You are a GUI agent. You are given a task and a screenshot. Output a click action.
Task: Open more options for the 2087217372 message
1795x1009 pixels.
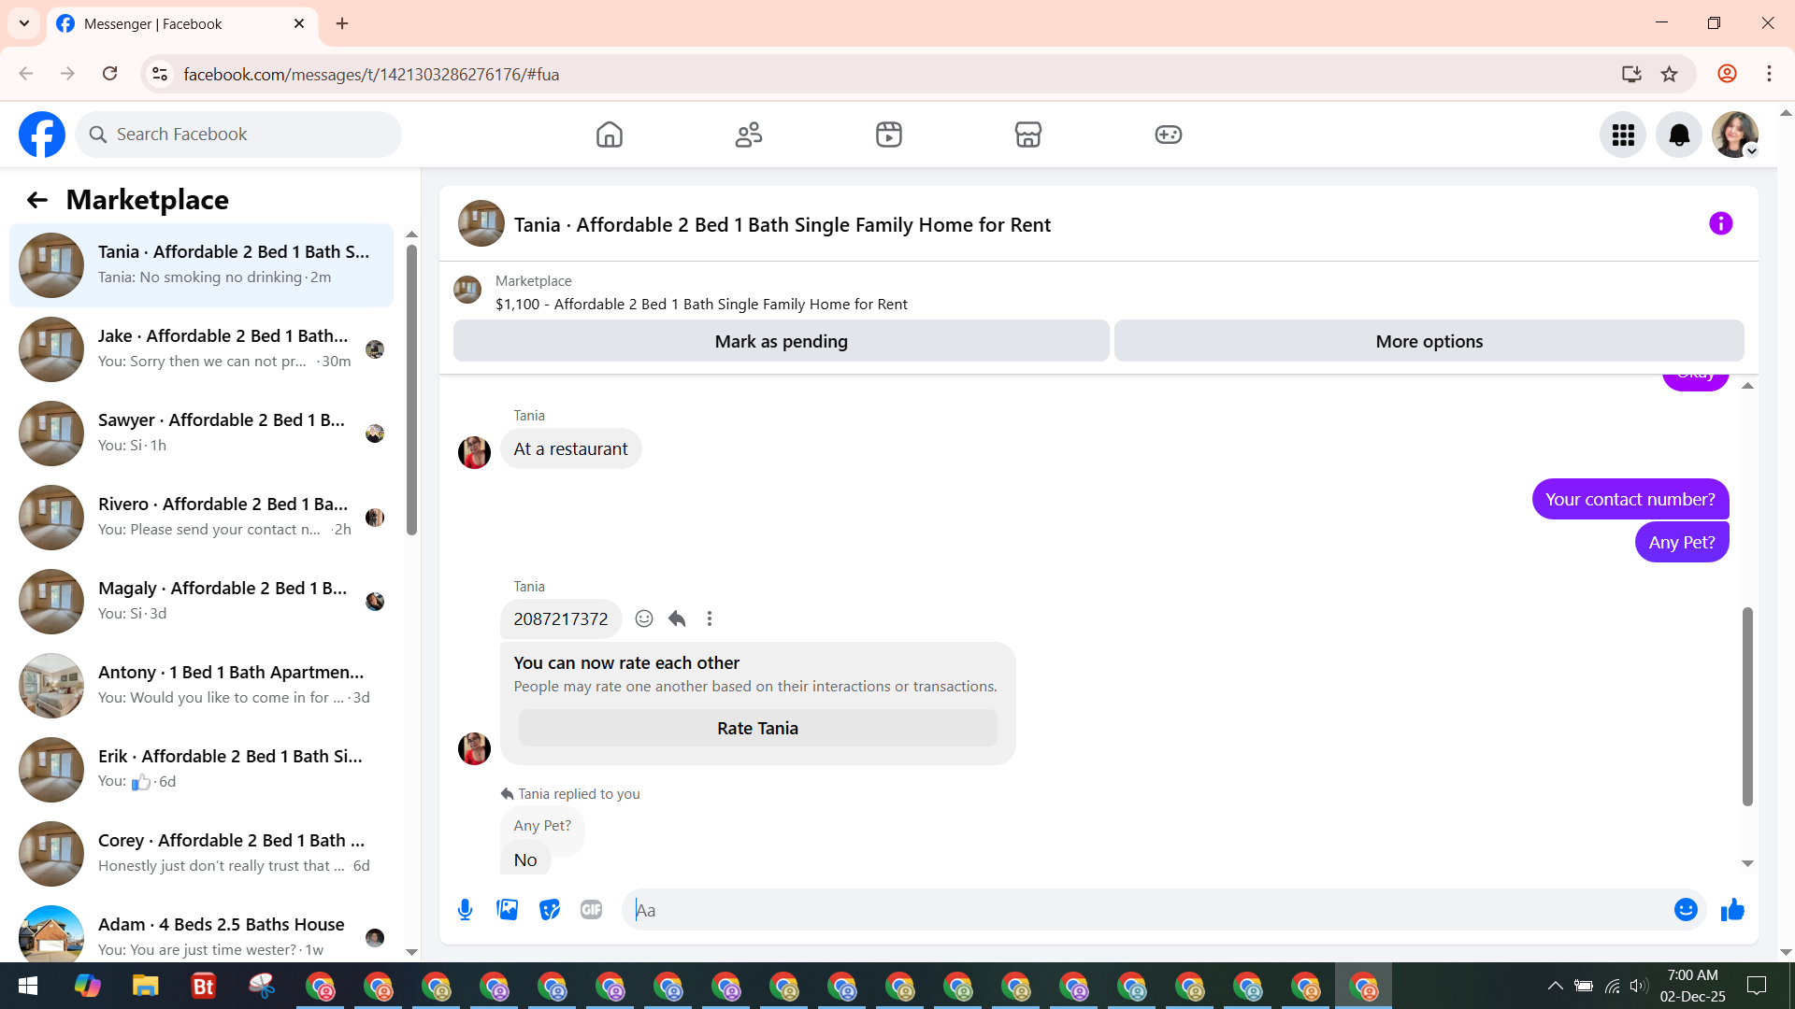point(710,618)
